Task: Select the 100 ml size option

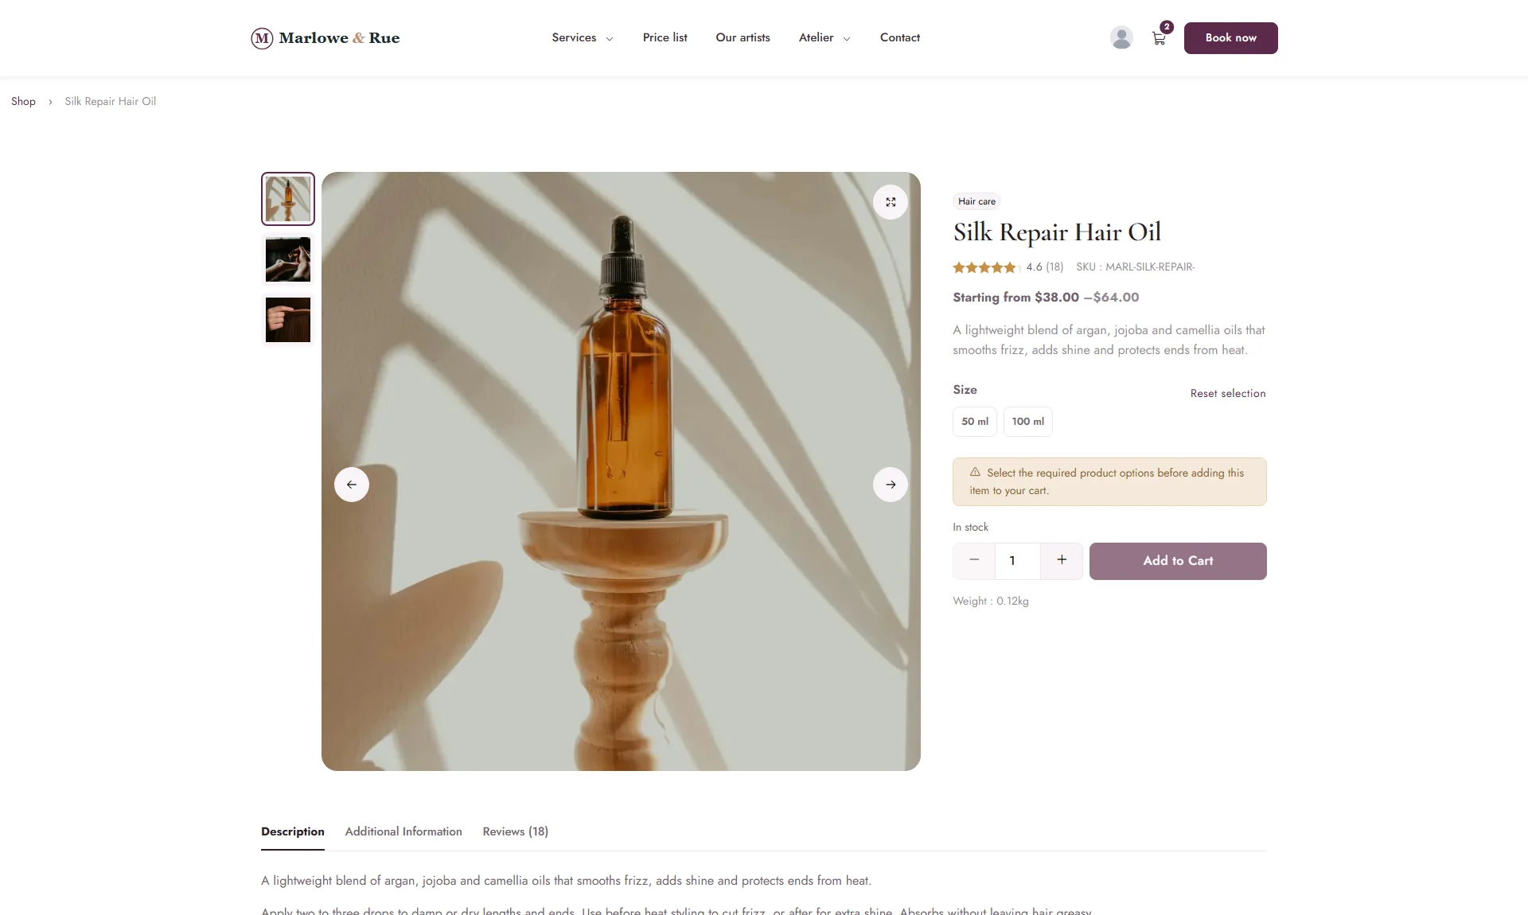Action: pyautogui.click(x=1028, y=422)
